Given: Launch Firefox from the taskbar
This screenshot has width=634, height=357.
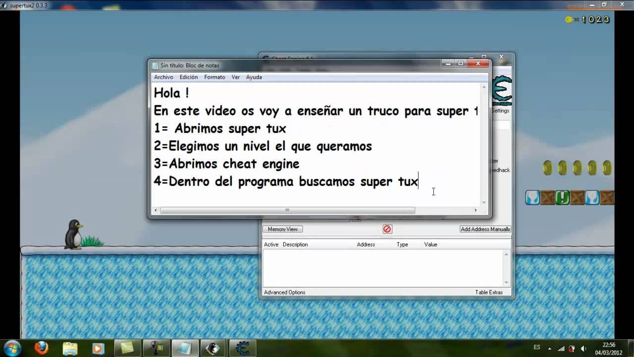Looking at the screenshot, I should (x=41, y=348).
